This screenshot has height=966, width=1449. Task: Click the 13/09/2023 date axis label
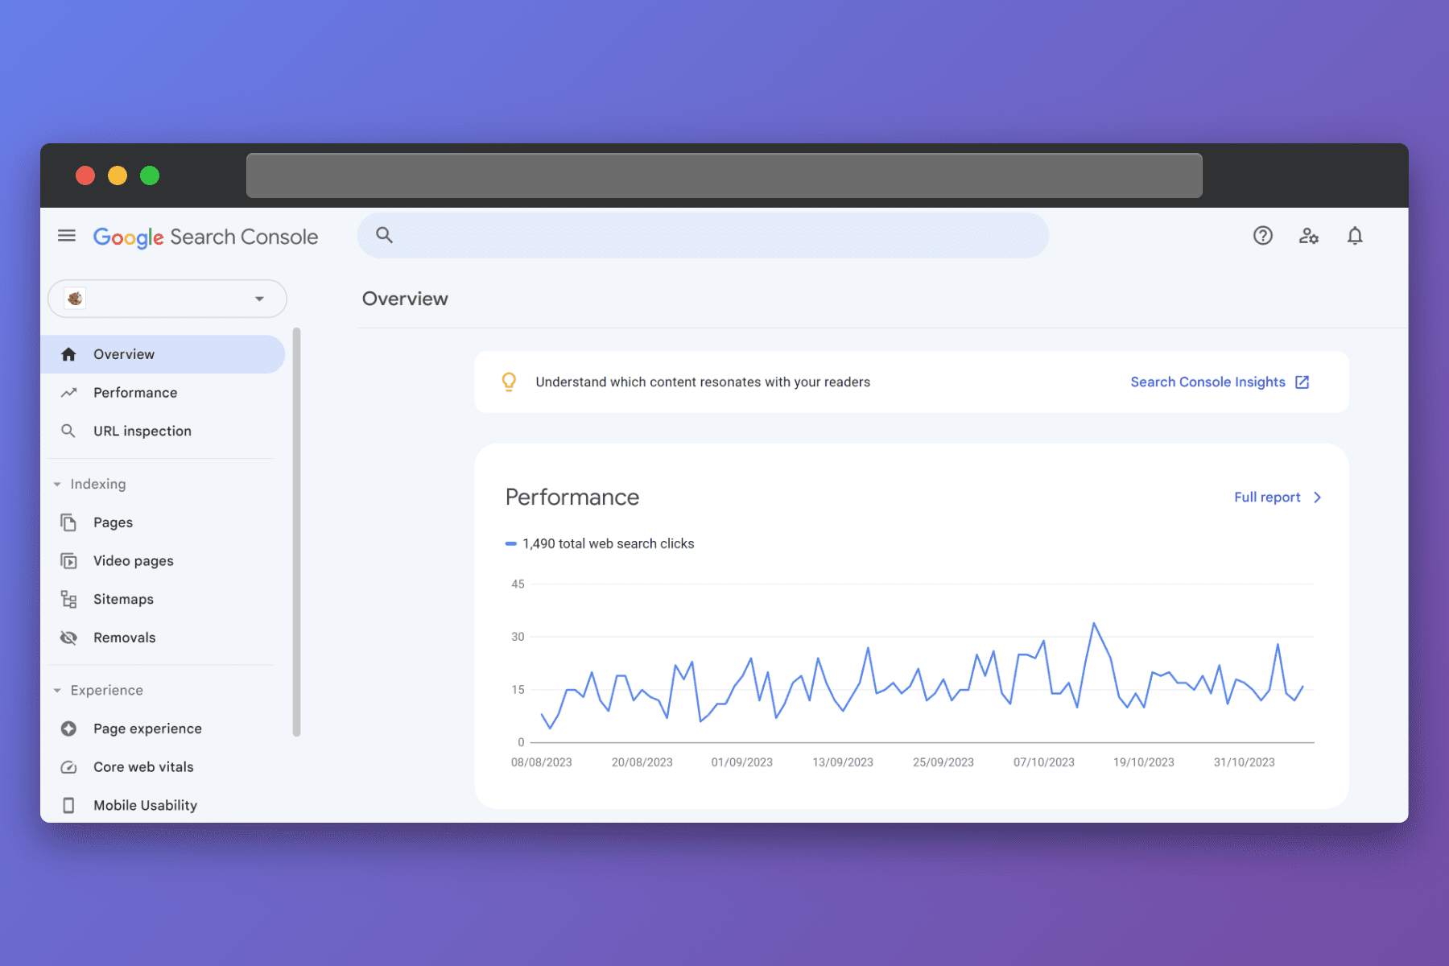click(843, 762)
